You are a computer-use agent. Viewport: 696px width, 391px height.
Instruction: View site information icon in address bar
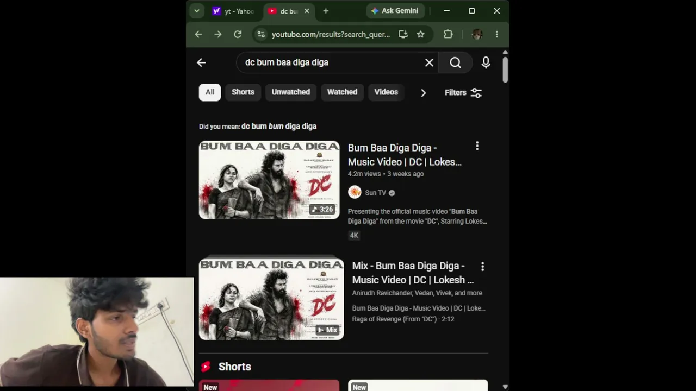coord(261,34)
